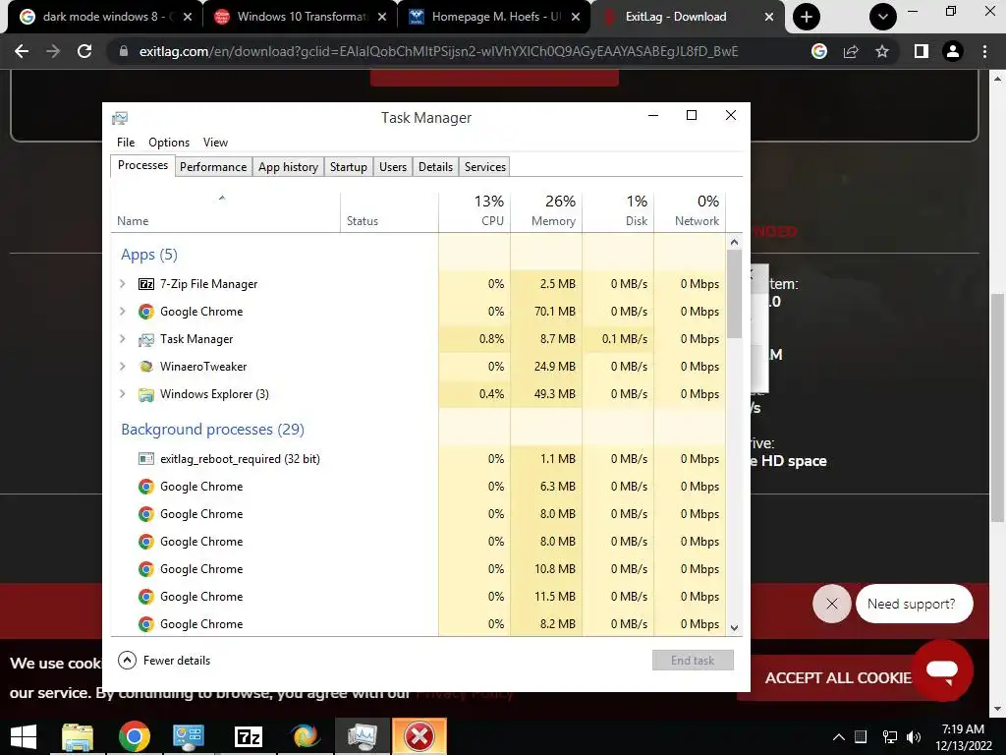Sort by the Status column header
The width and height of the screenshot is (1006, 755).
click(389, 212)
